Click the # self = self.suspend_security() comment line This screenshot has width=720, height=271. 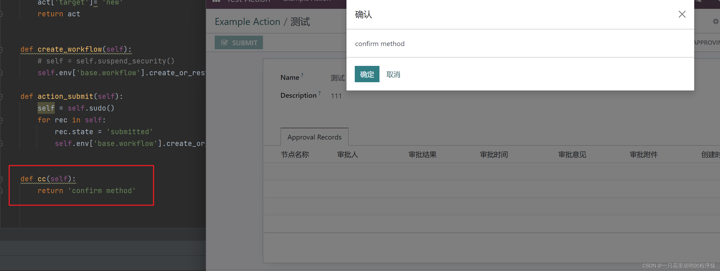tap(106, 61)
